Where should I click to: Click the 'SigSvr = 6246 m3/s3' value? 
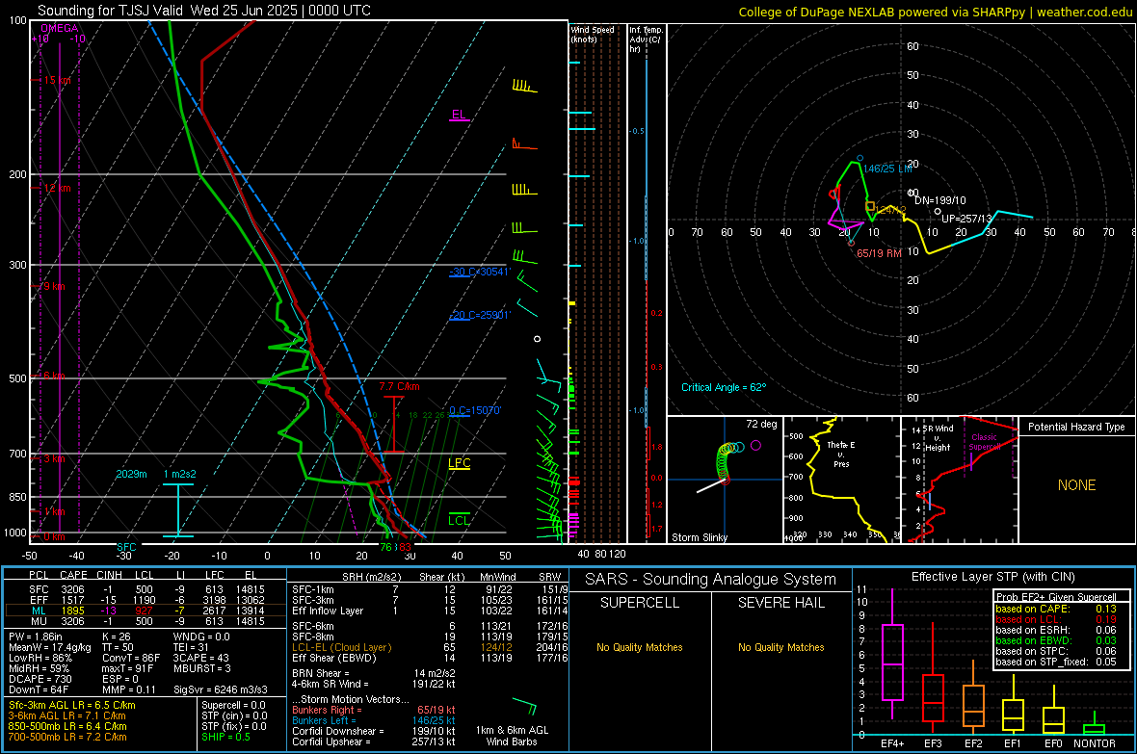click(221, 690)
